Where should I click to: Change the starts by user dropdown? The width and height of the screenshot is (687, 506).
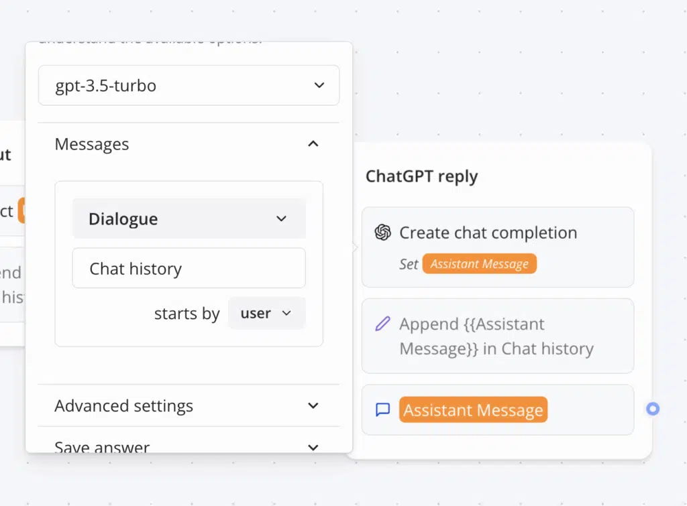[266, 314]
